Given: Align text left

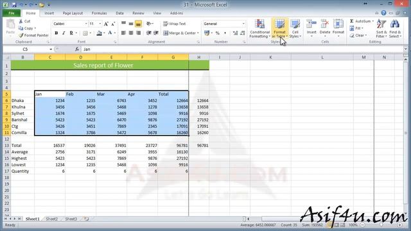Looking at the screenshot, I should coord(123,33).
